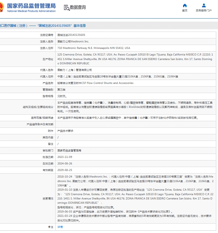
Task: Click the 首页 text label
Action: 185,11
